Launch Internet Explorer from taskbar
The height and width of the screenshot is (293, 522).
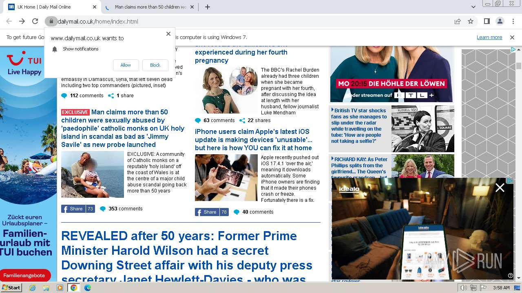(33, 288)
